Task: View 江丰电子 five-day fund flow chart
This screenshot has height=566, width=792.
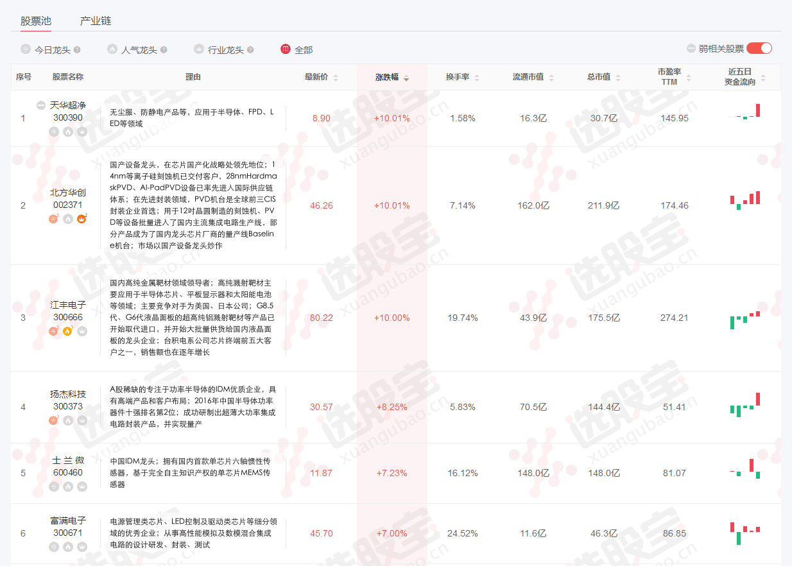Action: [745, 320]
